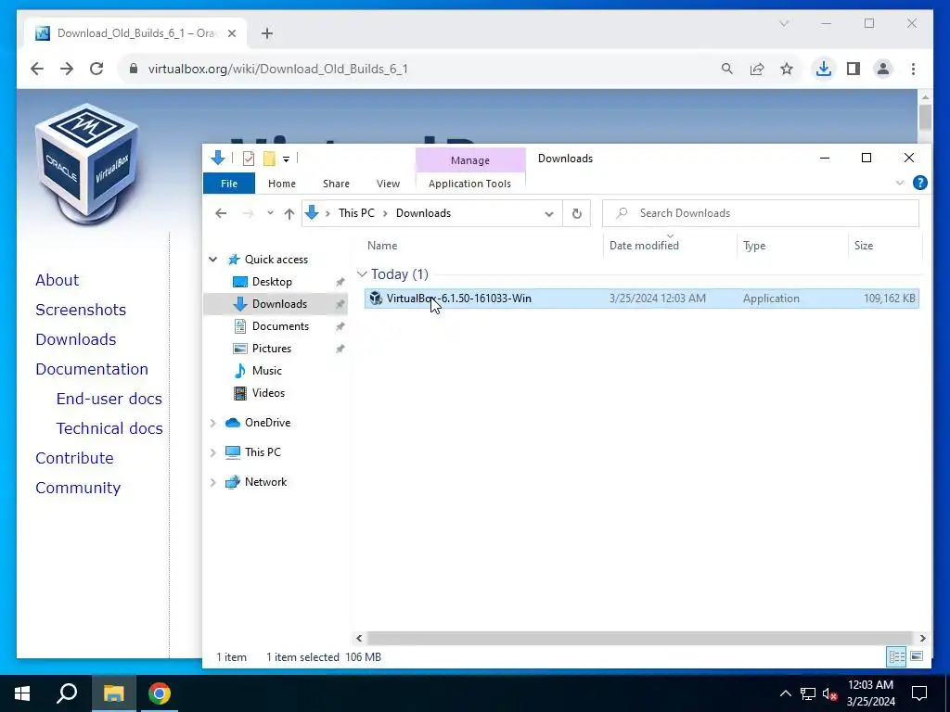
Task: Open Explorer Help question mark icon
Action: coord(919,183)
